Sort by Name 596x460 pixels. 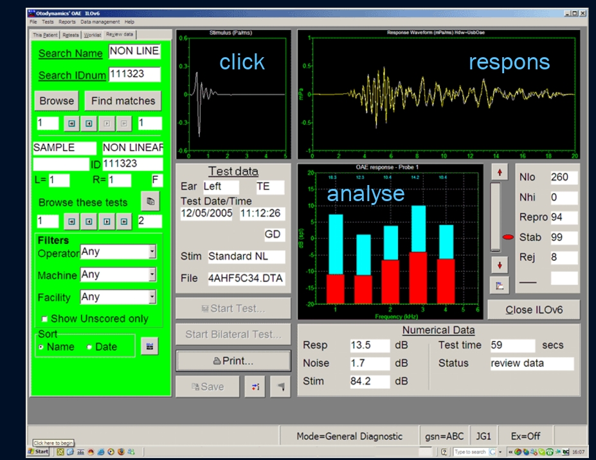pos(41,347)
